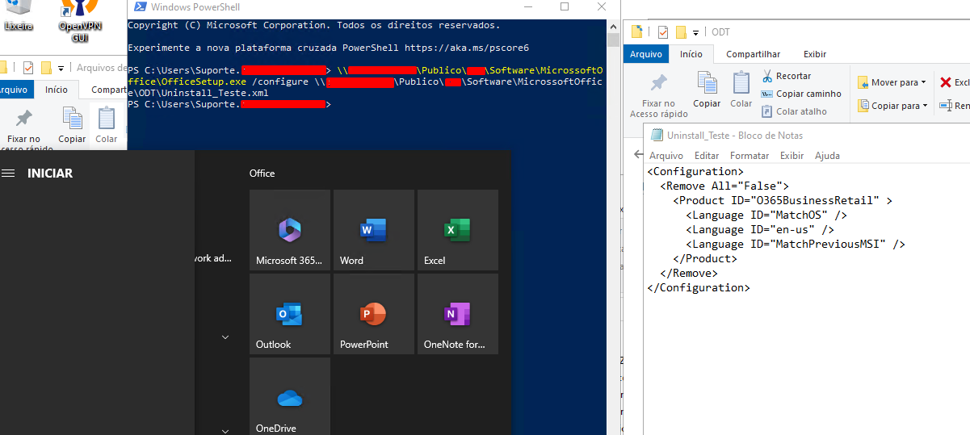Click Colar in the ODT Explorer ribbon
The image size is (970, 435).
tap(741, 90)
